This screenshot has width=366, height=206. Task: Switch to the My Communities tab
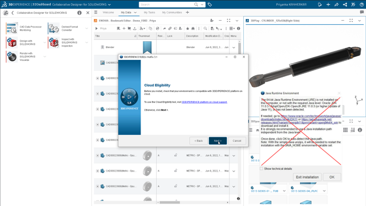point(172,12)
